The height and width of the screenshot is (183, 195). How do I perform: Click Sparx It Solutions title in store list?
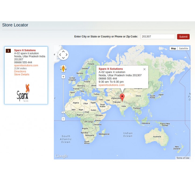click(25, 50)
